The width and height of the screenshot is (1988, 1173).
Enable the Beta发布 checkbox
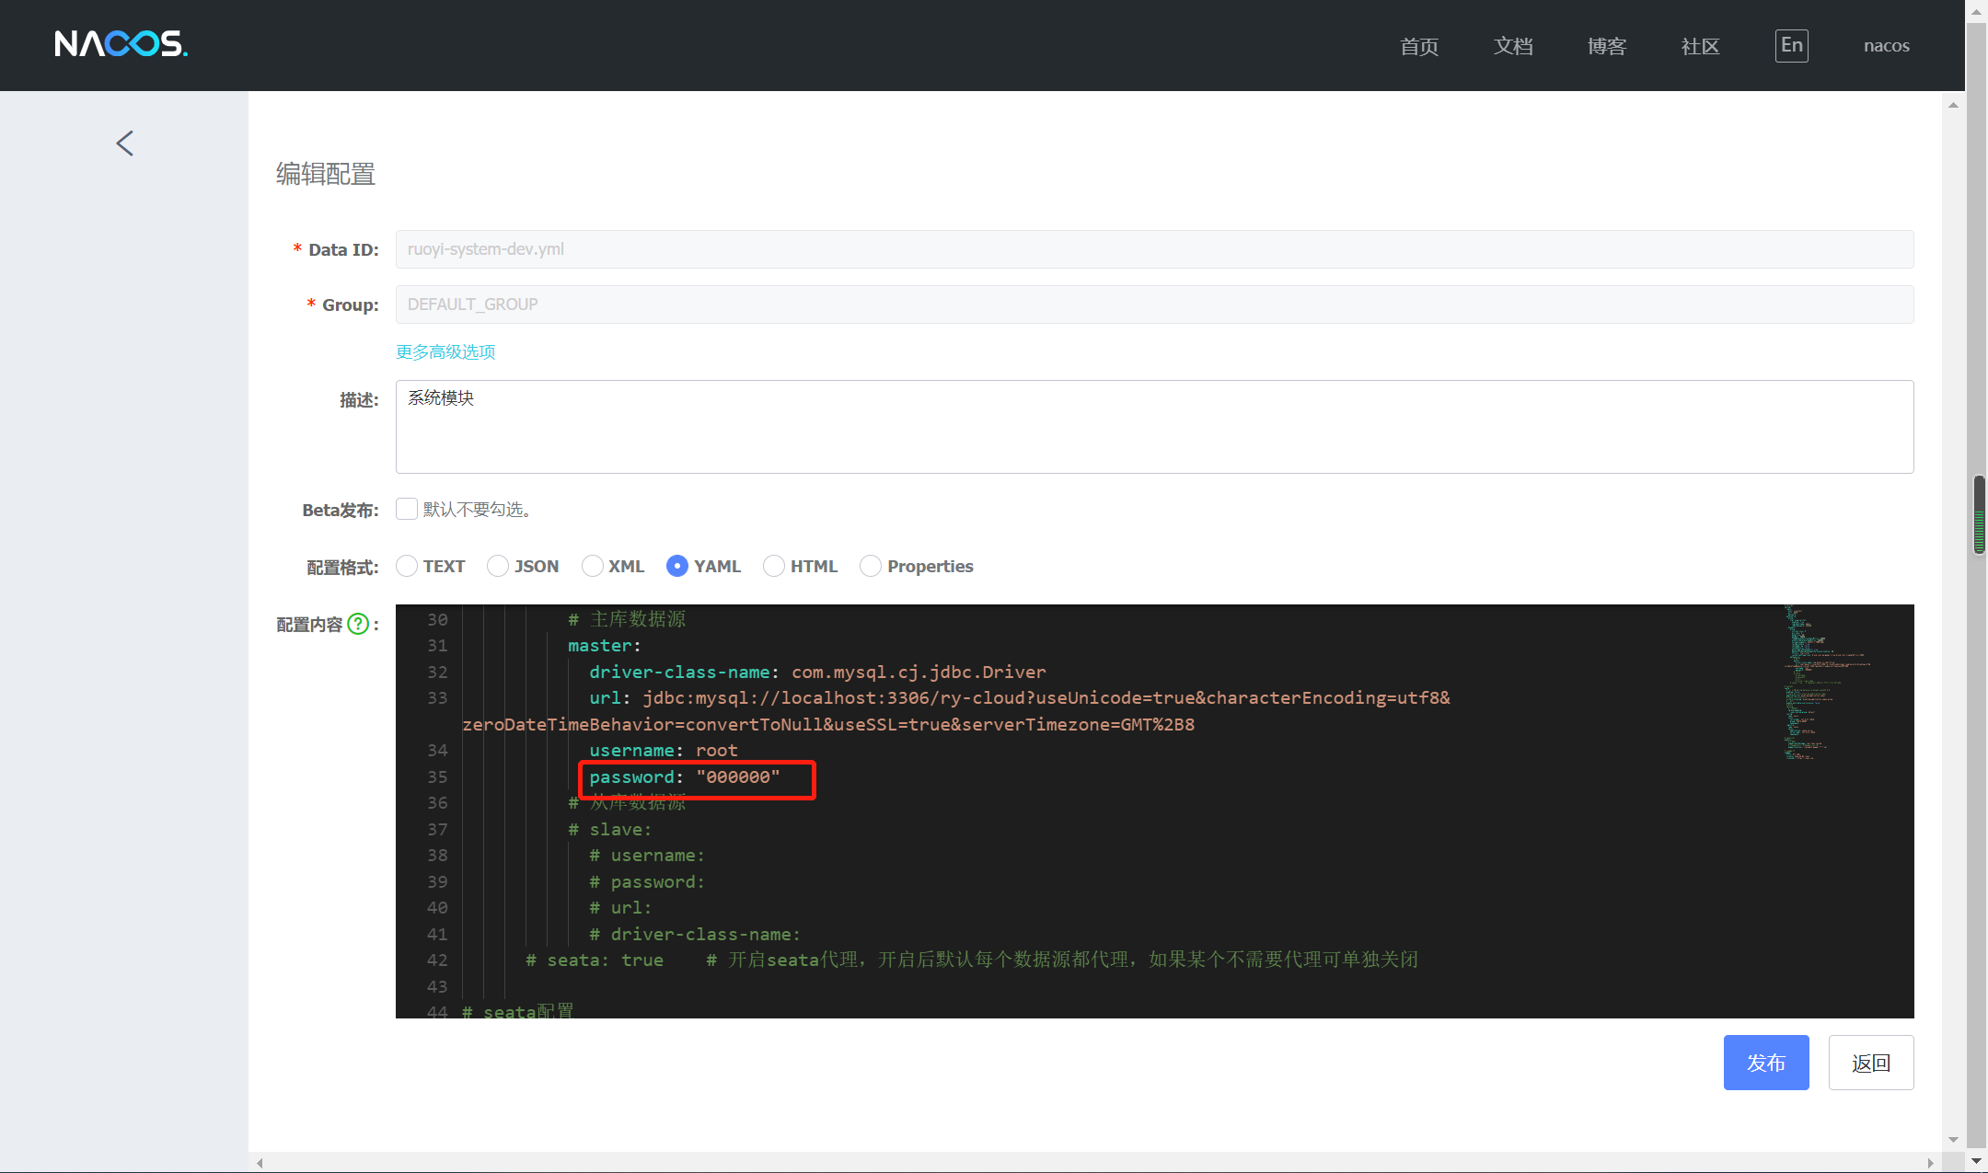click(407, 509)
